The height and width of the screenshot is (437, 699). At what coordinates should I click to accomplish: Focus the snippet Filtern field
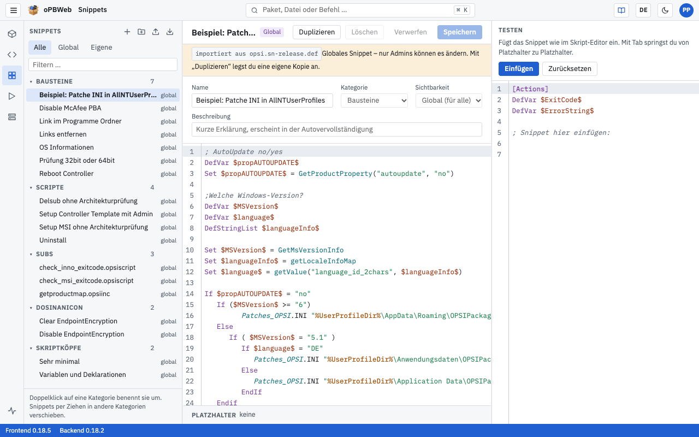coord(103,64)
